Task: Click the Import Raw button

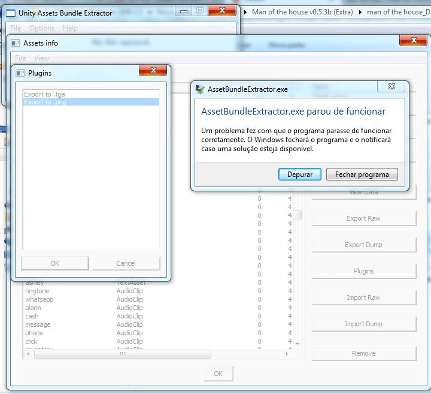Action: coord(363,297)
